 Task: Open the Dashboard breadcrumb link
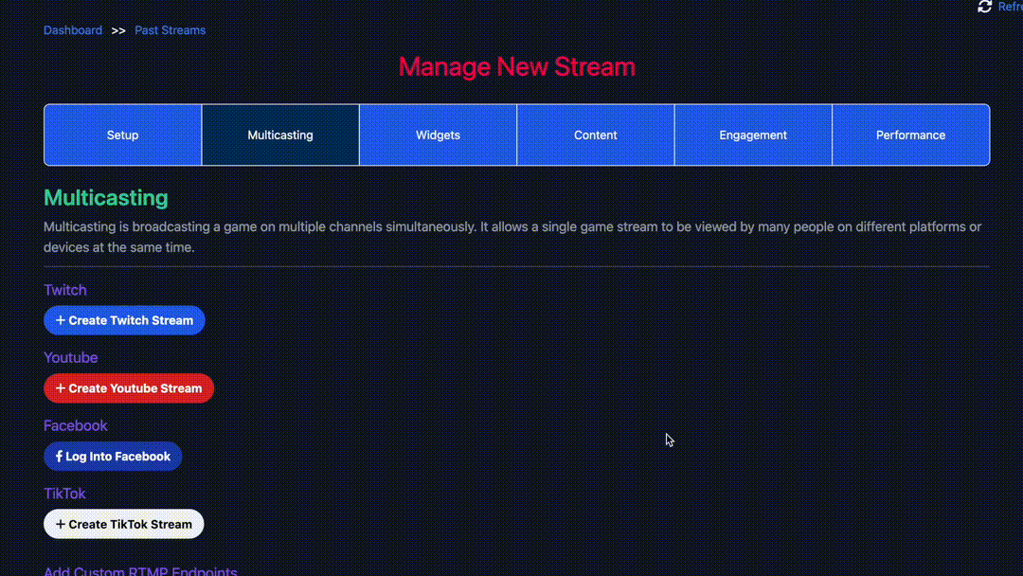coord(73,29)
